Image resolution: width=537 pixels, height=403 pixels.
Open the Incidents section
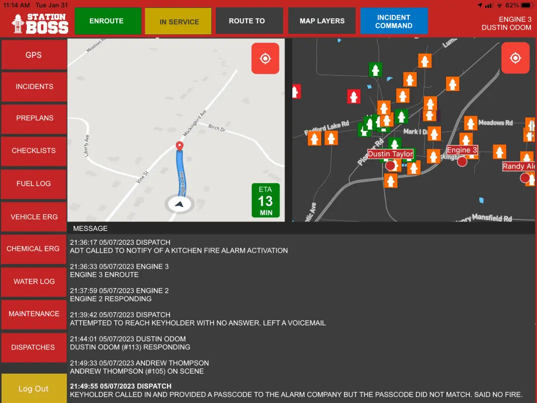coord(34,87)
